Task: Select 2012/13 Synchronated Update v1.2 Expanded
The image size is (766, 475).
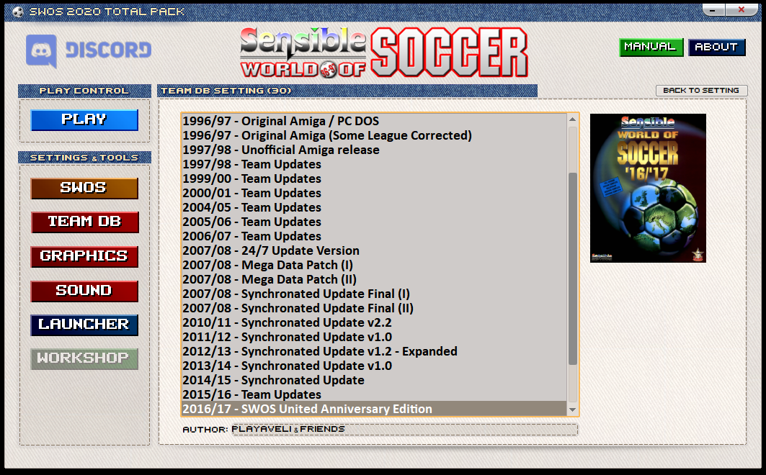Action: click(x=319, y=351)
